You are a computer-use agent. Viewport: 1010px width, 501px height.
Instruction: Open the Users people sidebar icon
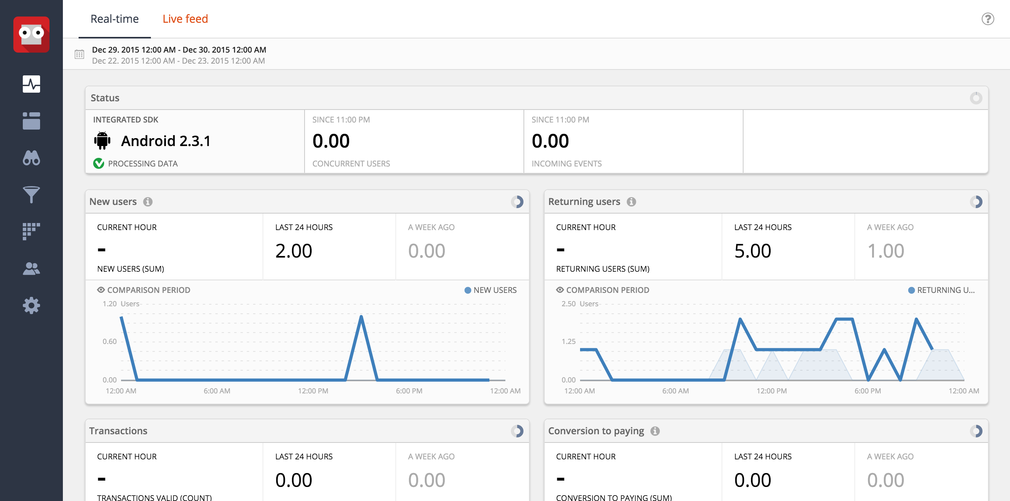31,269
